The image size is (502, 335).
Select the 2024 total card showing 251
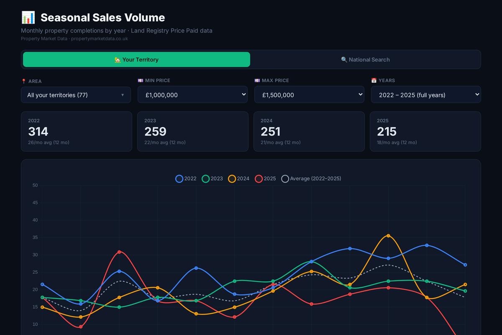(x=309, y=131)
